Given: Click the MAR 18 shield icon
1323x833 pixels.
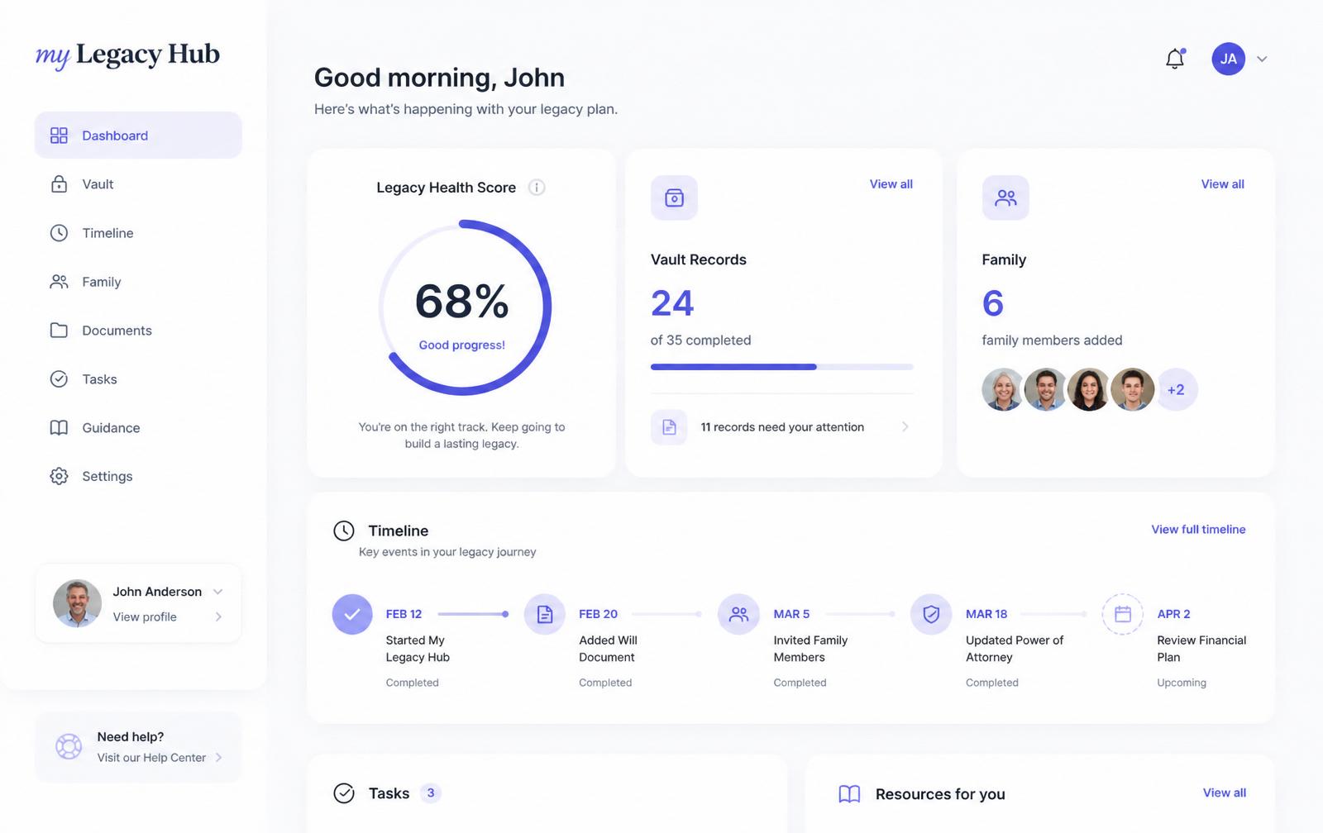Looking at the screenshot, I should (931, 614).
